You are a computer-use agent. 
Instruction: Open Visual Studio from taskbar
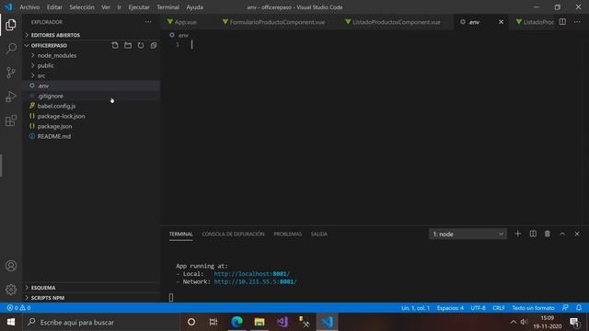(283, 322)
